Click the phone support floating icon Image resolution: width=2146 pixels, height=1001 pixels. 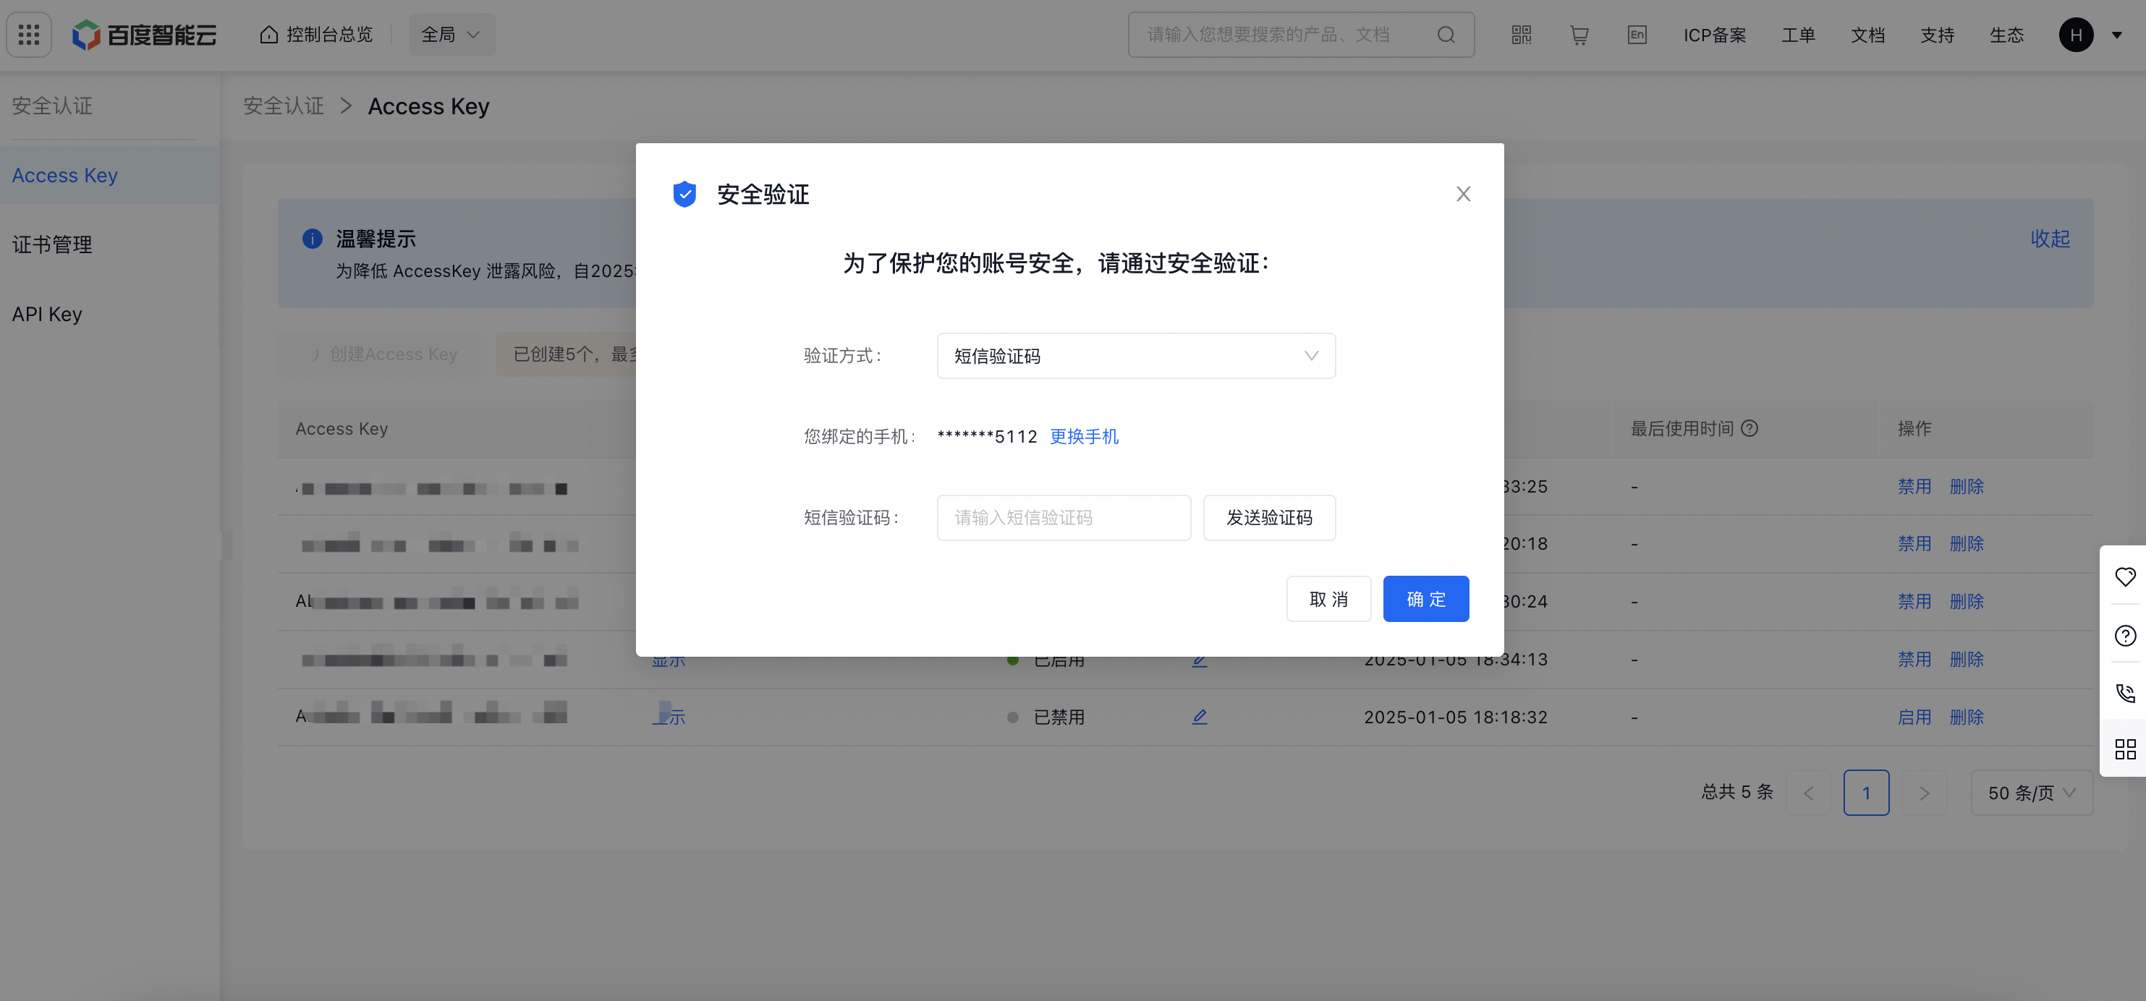[2125, 693]
